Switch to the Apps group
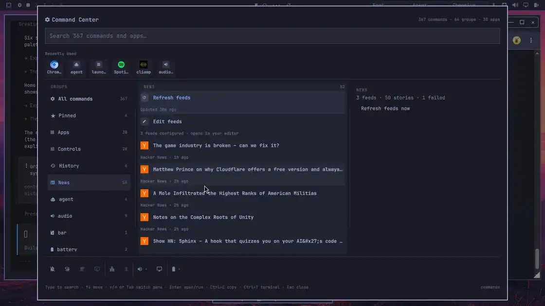 click(x=89, y=132)
